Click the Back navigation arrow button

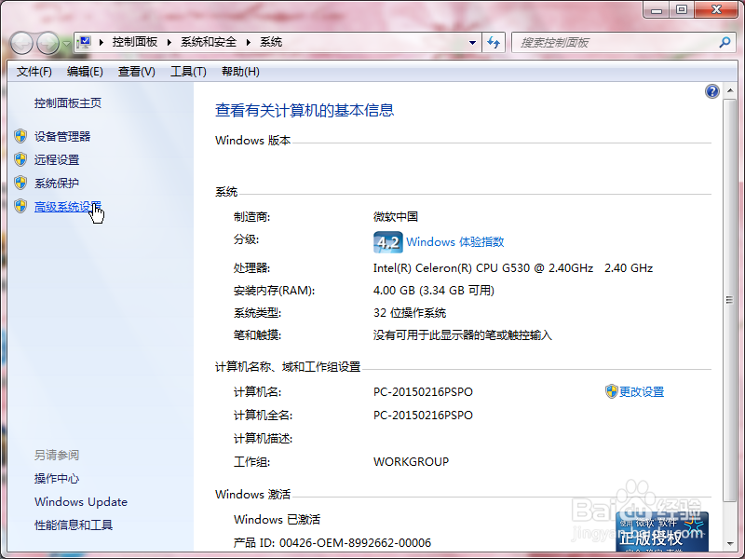coord(21,44)
